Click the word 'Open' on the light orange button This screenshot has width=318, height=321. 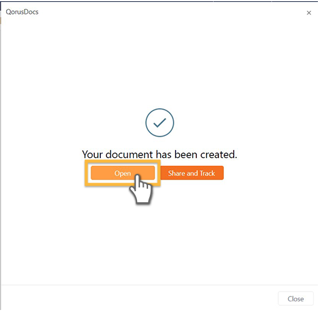123,173
